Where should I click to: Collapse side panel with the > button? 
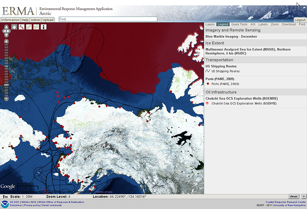pos(304,196)
